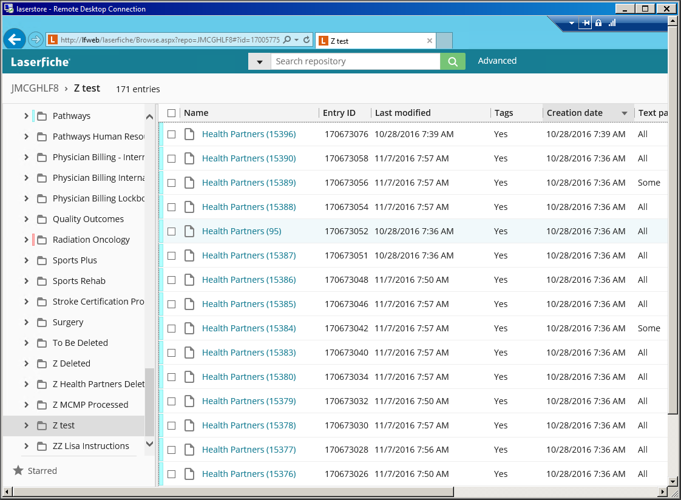Screen dimensions: 681x500
Task: Check the select-all checkbox in header row
Action: coord(172,113)
